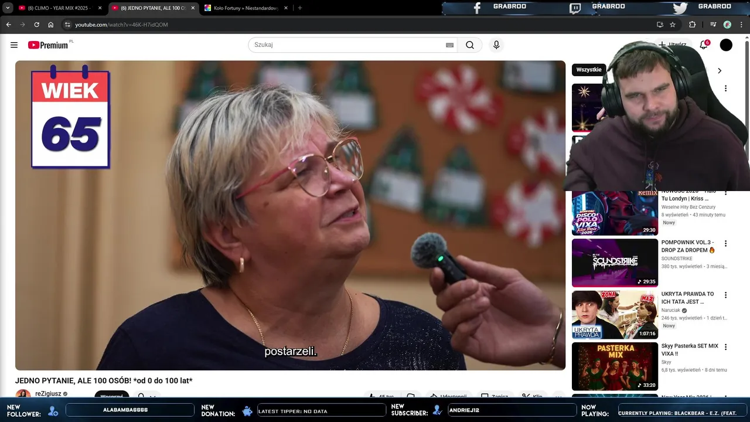This screenshot has height=422, width=750.
Task: Open the on-screen keyboard in search box
Action: (449, 45)
